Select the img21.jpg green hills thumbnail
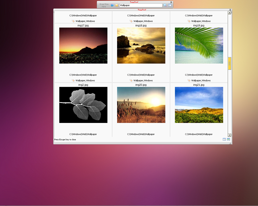Image resolution: width=258 pixels, height=206 pixels. [199, 105]
